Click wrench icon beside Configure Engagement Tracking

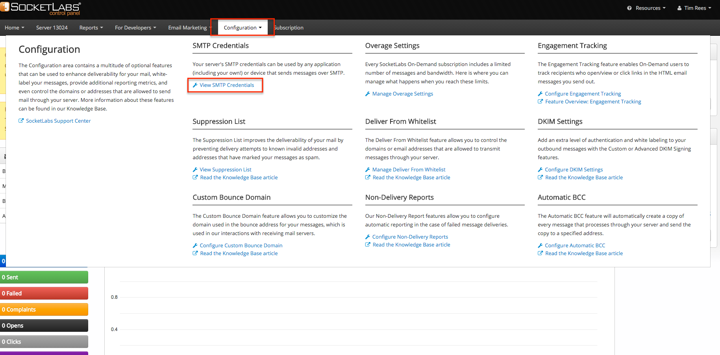540,94
